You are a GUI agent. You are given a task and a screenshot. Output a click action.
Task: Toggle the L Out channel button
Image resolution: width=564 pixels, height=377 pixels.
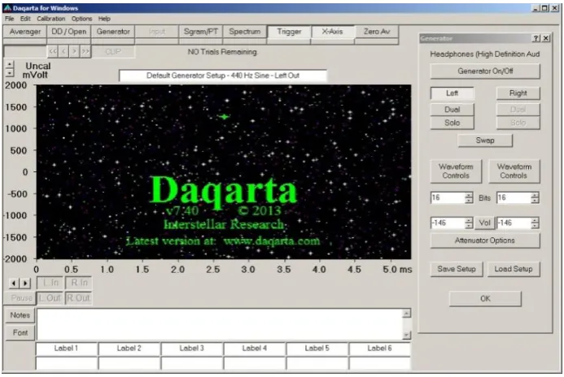point(50,298)
